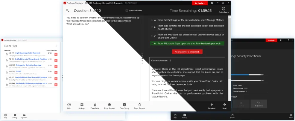Delete the SAS Statistical Business Analysis exam file

(56, 85)
